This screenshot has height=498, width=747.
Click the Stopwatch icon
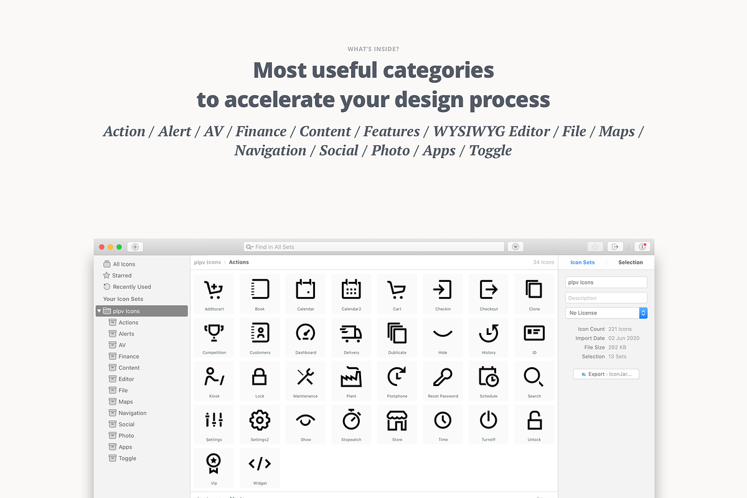click(351, 421)
